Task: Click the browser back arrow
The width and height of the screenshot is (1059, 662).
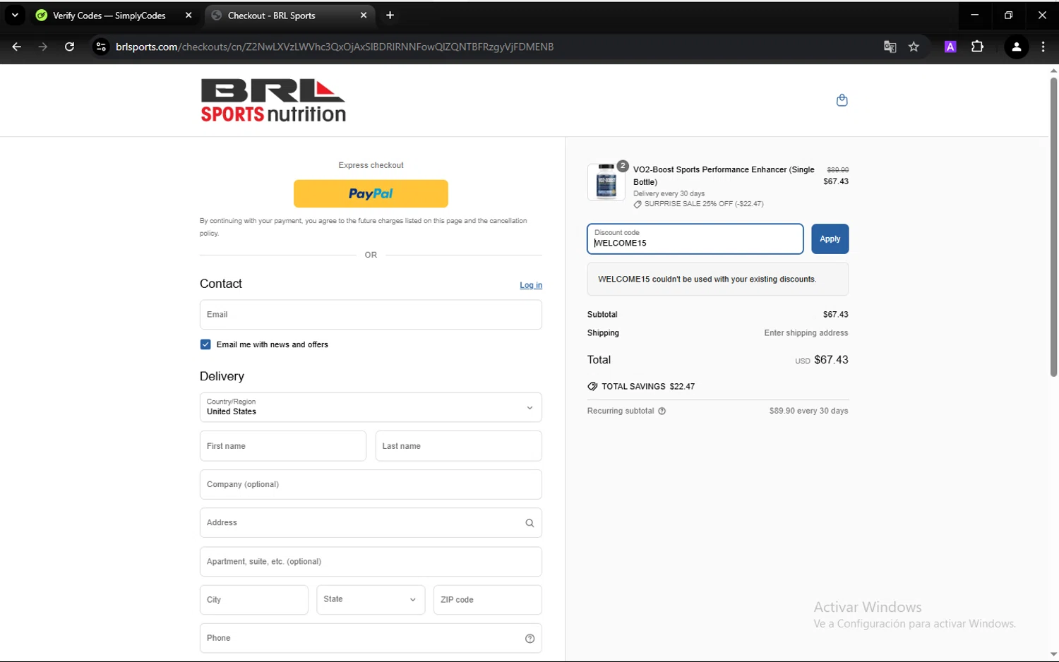Action: [x=17, y=47]
